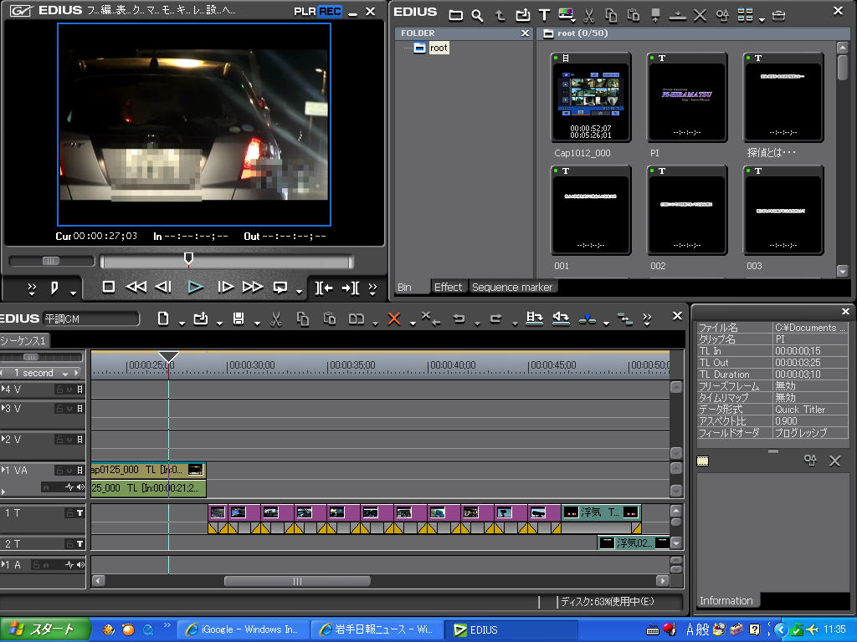Expand the 3 V track
Image resolution: width=857 pixels, height=642 pixels.
(3, 408)
